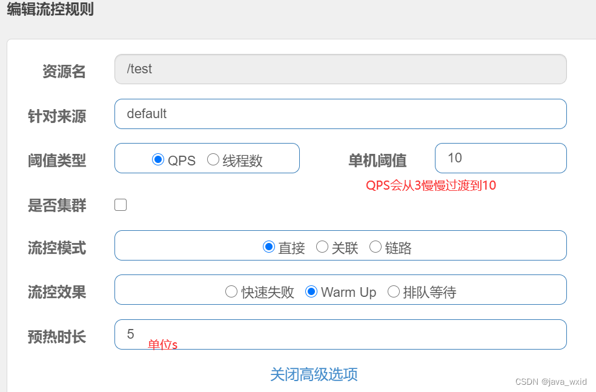Click the 阈值类型 row label
The image size is (596, 392).
pos(57,160)
